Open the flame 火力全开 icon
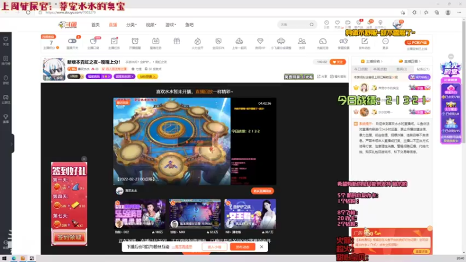 [x=197, y=43]
